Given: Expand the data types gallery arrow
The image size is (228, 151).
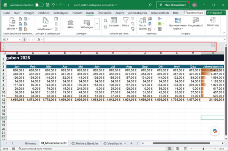Looking at the screenshot, I should coord(97,24).
